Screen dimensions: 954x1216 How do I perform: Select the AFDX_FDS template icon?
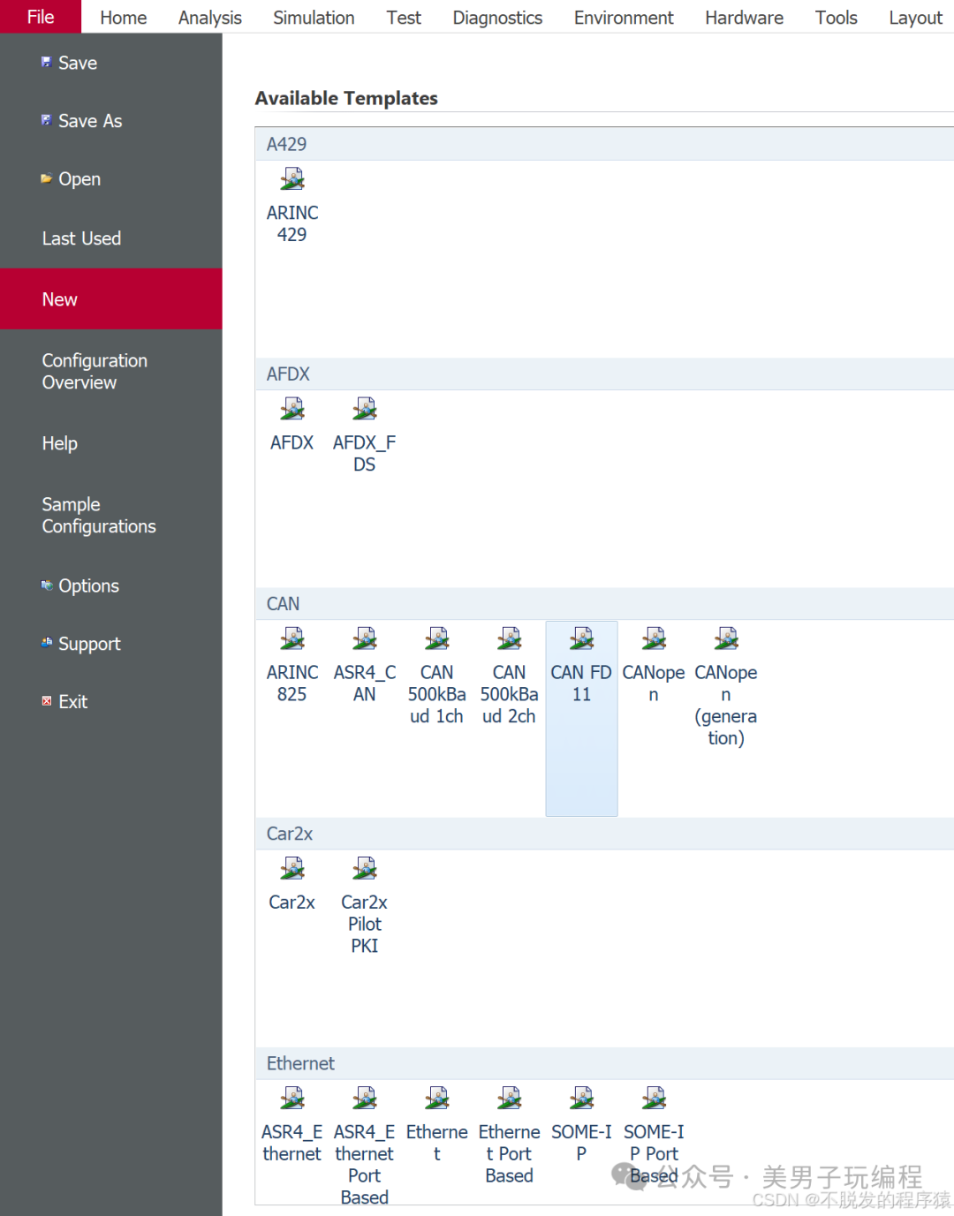[x=365, y=410]
